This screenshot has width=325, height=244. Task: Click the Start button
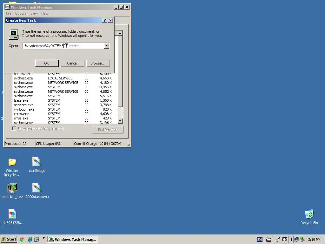click(9, 239)
